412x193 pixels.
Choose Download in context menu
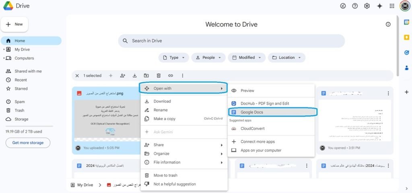click(x=184, y=102)
